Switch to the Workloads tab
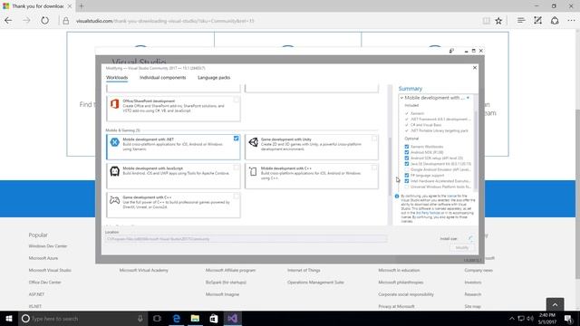The image size is (580, 326). tap(117, 78)
